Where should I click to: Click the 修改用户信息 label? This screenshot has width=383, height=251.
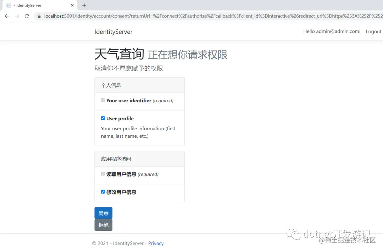(x=121, y=192)
